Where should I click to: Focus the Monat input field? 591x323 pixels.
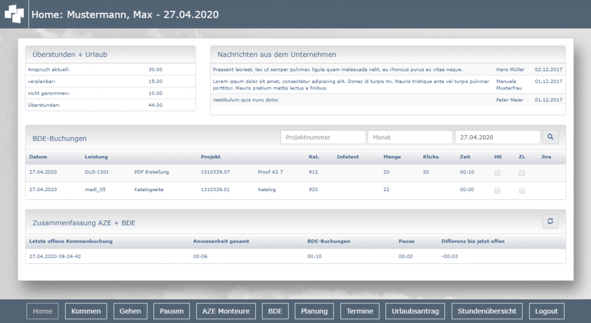click(x=410, y=137)
